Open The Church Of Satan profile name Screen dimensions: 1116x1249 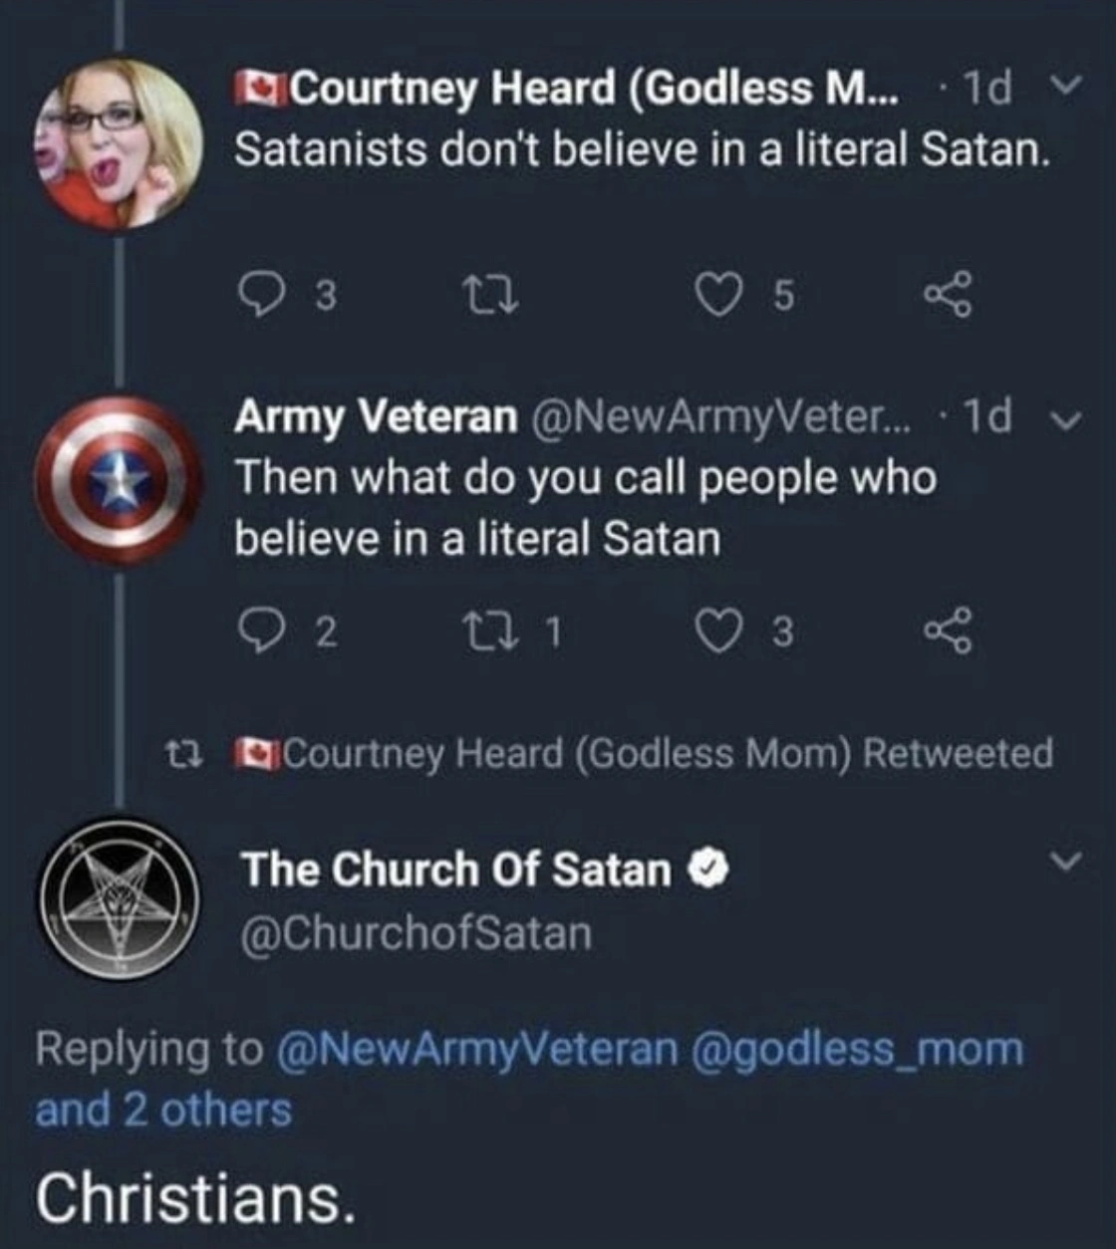pyautogui.click(x=456, y=870)
